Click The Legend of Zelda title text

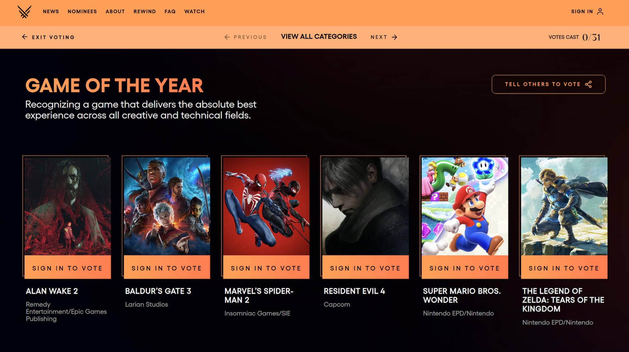click(563, 300)
